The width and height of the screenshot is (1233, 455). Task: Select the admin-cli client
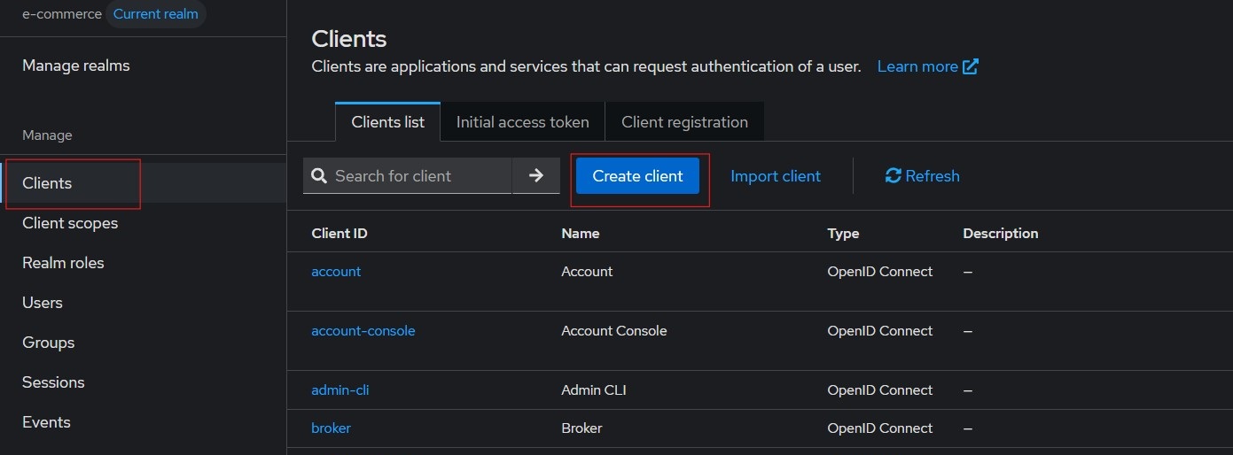point(339,390)
